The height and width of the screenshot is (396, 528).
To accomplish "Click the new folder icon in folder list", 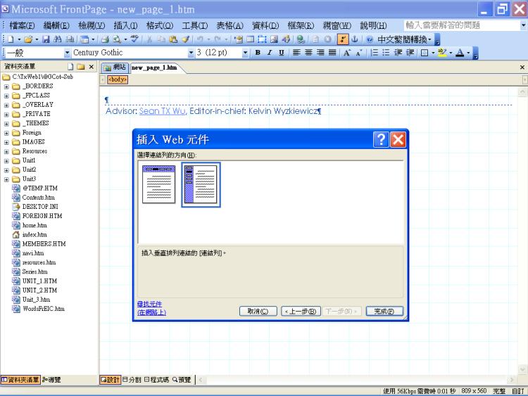I will pos(81,67).
